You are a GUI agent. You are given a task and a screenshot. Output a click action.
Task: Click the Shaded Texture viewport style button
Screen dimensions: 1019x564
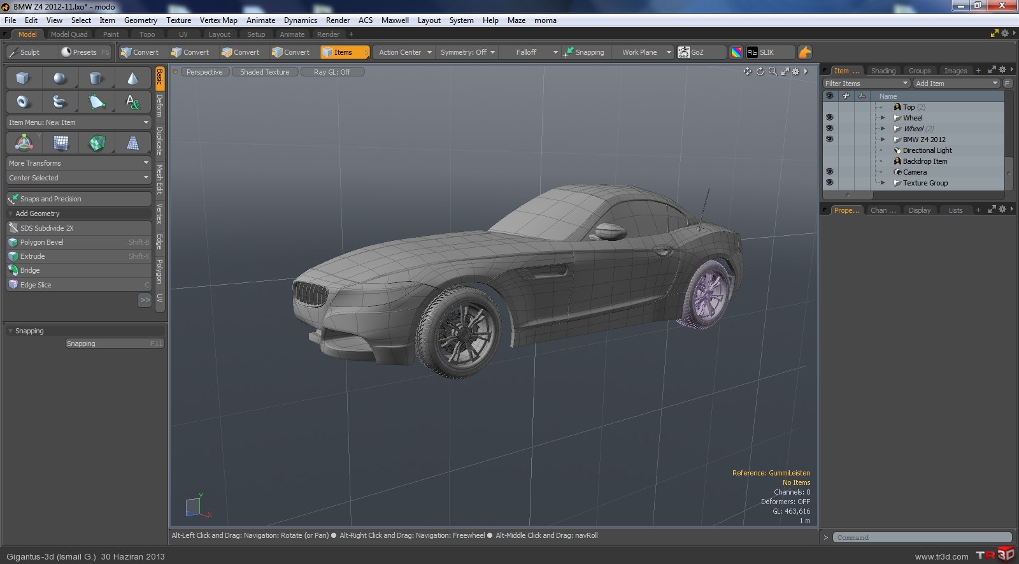click(x=264, y=72)
